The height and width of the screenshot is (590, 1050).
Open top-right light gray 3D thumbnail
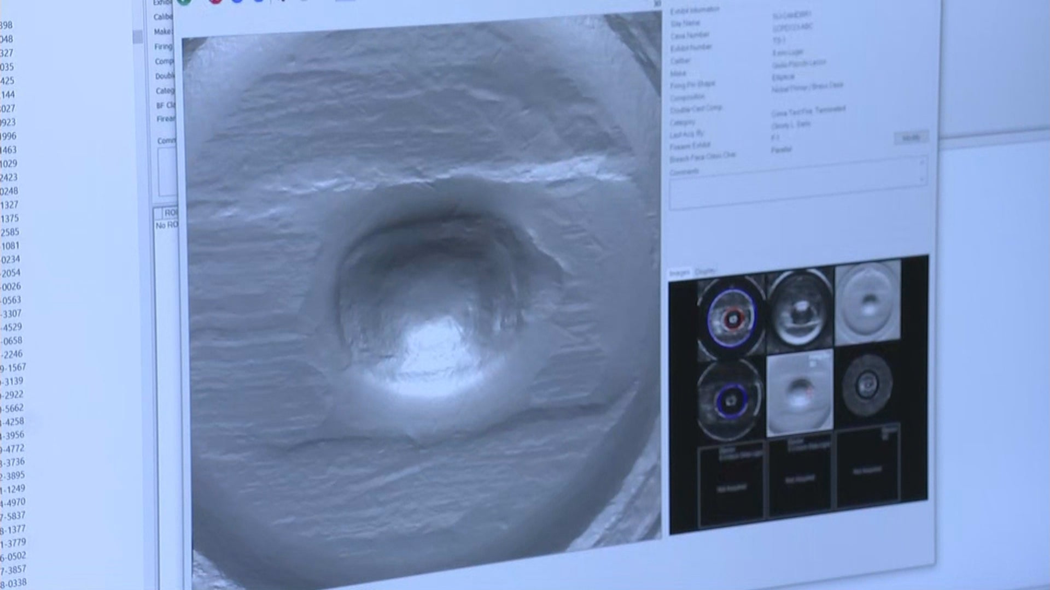point(867,302)
